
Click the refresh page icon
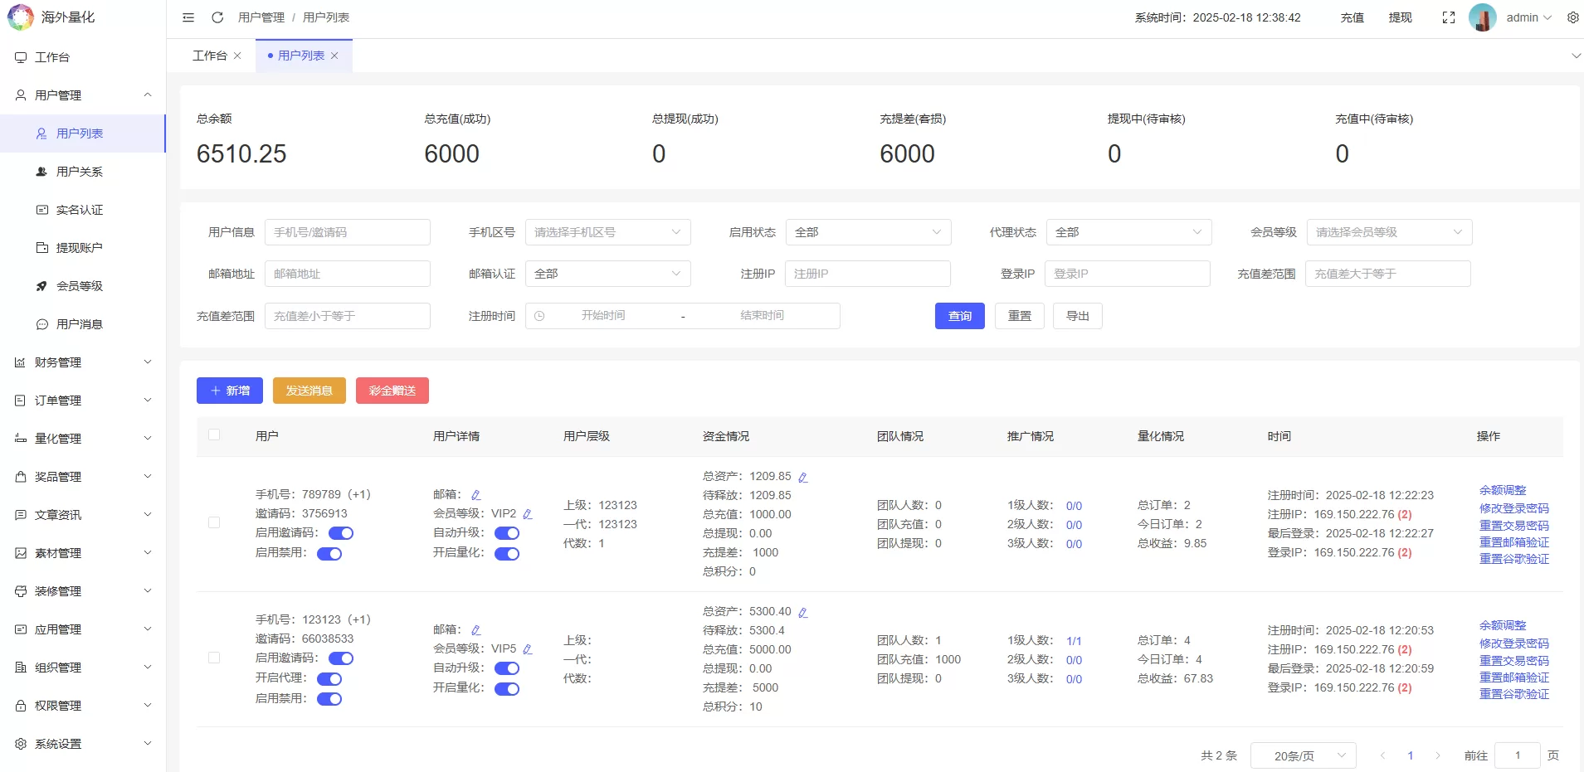click(x=217, y=17)
